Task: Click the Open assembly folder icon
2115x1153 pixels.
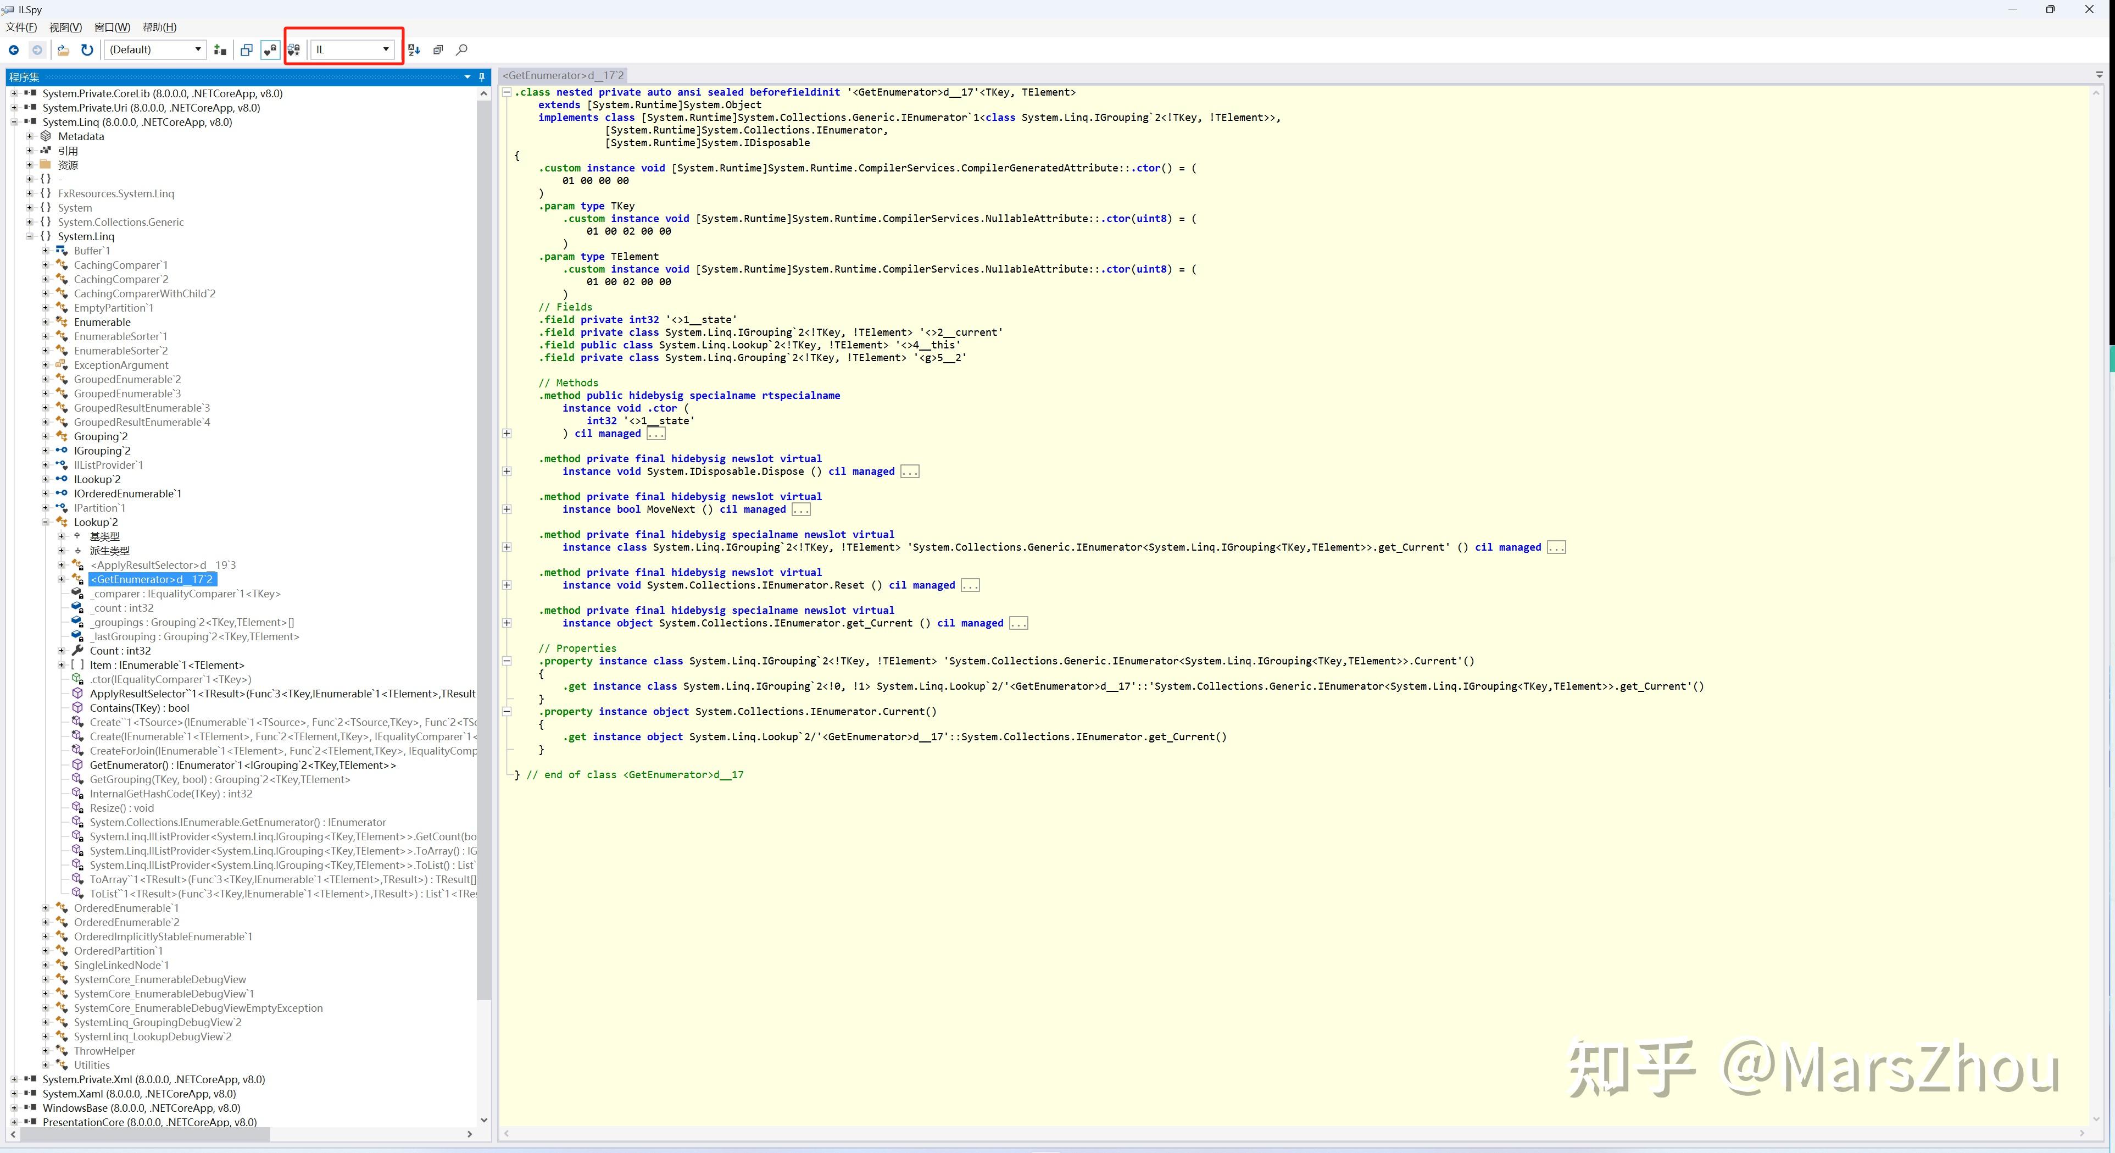Action: [x=63, y=50]
